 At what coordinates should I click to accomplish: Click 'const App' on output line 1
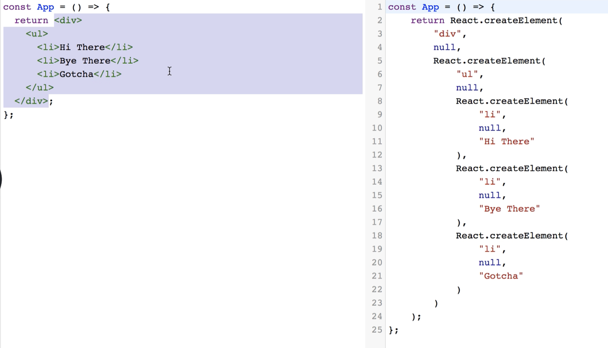(x=414, y=7)
